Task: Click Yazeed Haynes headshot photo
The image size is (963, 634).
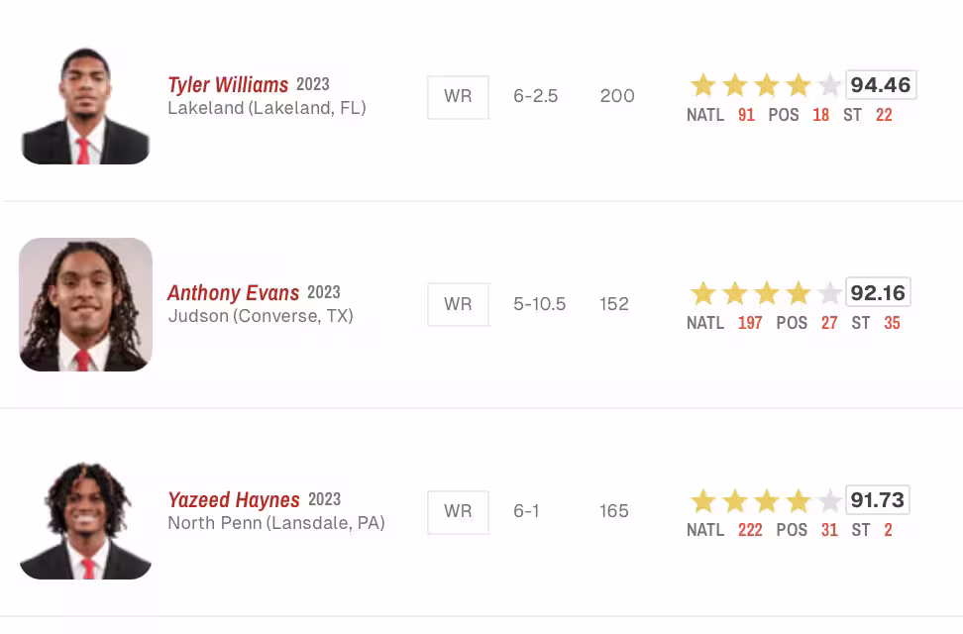Action: [85, 520]
